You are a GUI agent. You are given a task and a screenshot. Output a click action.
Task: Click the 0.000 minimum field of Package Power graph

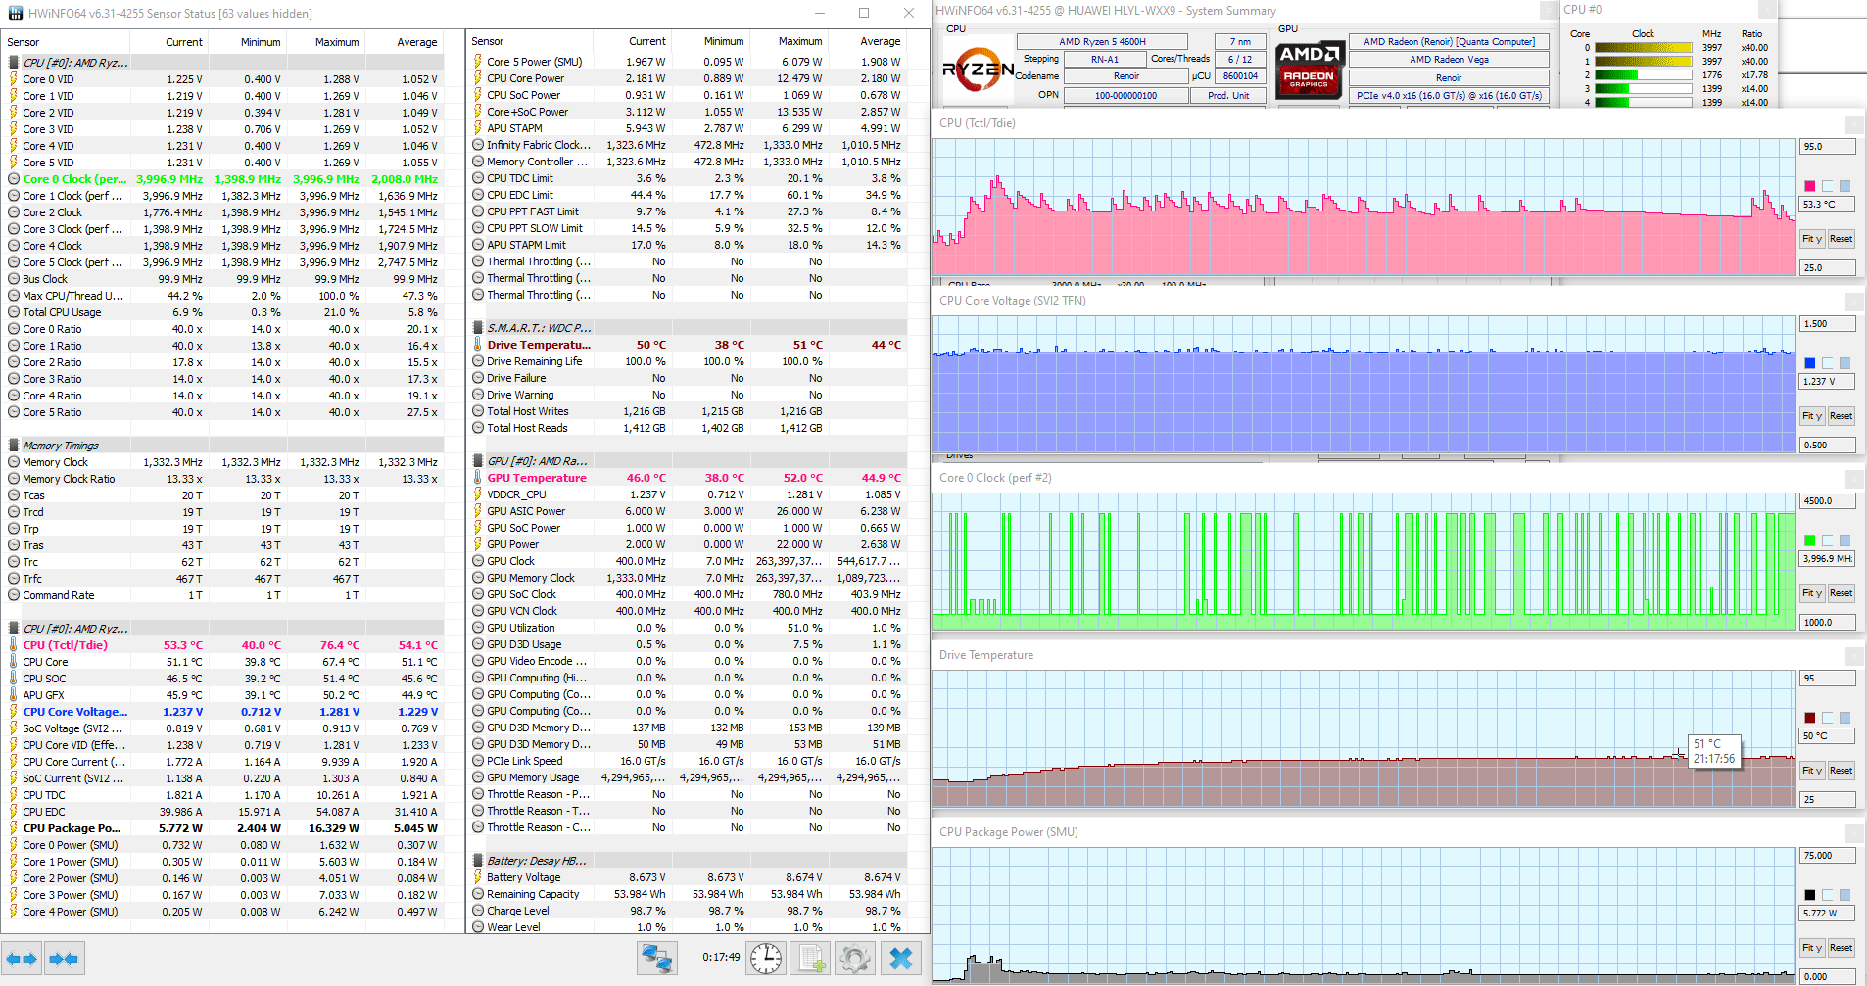tap(1828, 976)
